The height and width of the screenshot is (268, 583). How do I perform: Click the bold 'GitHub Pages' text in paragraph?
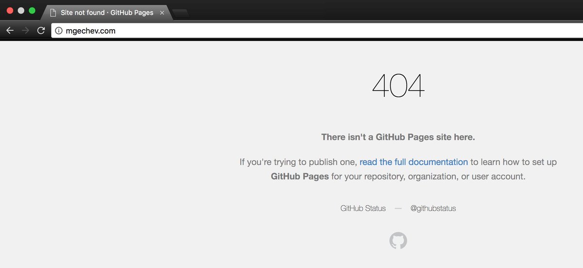300,177
